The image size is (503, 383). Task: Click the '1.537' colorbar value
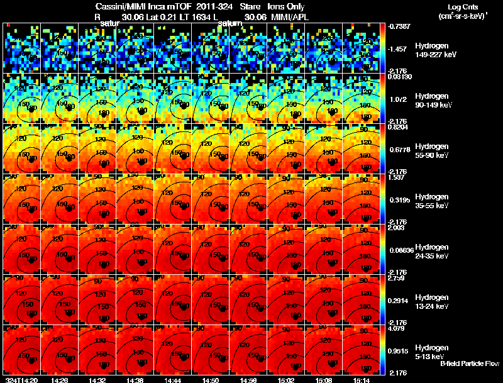click(x=396, y=177)
